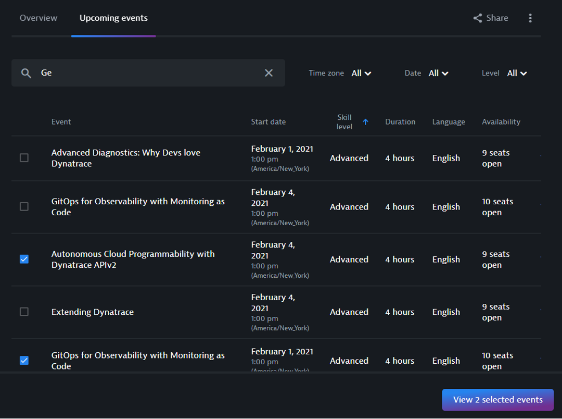Tick checkbox for GitOps event on February 4
This screenshot has height=419, width=562.
[x=24, y=207]
